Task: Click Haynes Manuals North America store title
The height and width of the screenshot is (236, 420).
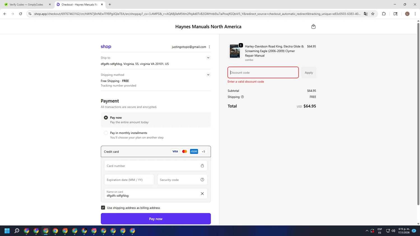Action: click(x=208, y=27)
